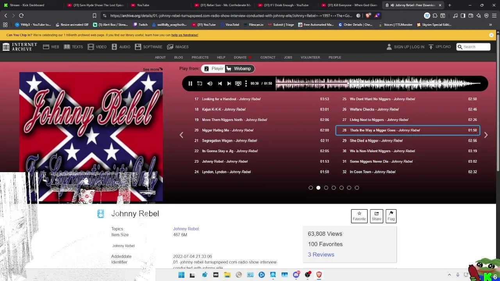Image resolution: width=500 pixels, height=281 pixels.
Task: Open the Twitch bookmark
Action: [x=141, y=25]
